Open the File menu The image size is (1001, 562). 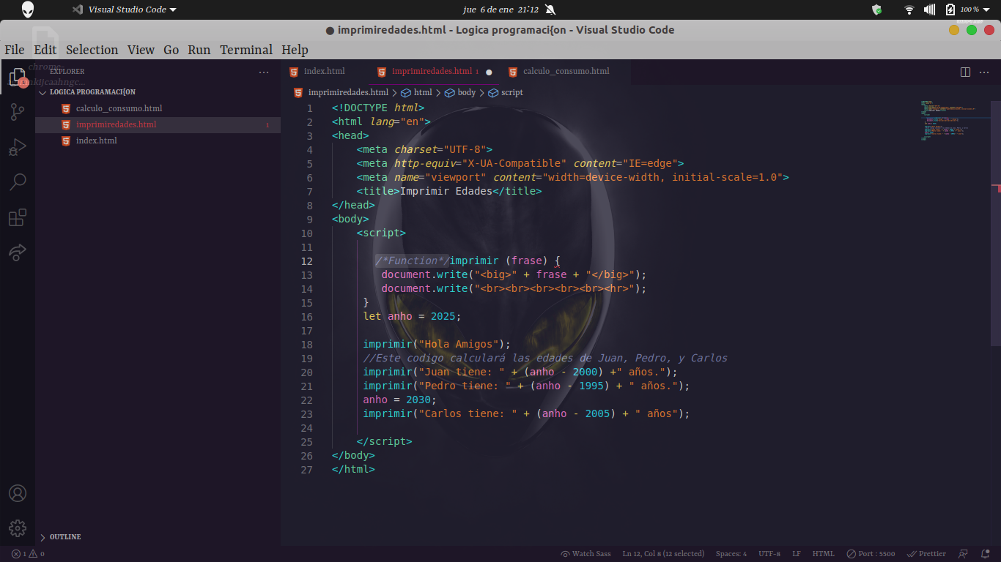click(15, 50)
